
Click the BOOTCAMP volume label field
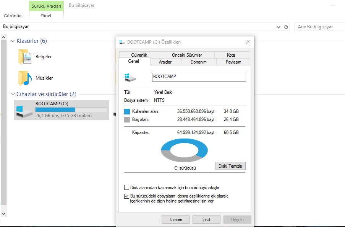pyautogui.click(x=199, y=77)
